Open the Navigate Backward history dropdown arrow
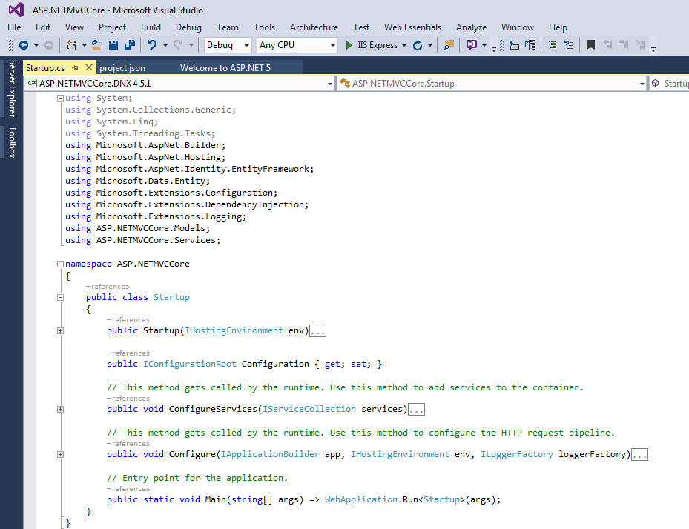The height and width of the screenshot is (529, 689). 36,45
